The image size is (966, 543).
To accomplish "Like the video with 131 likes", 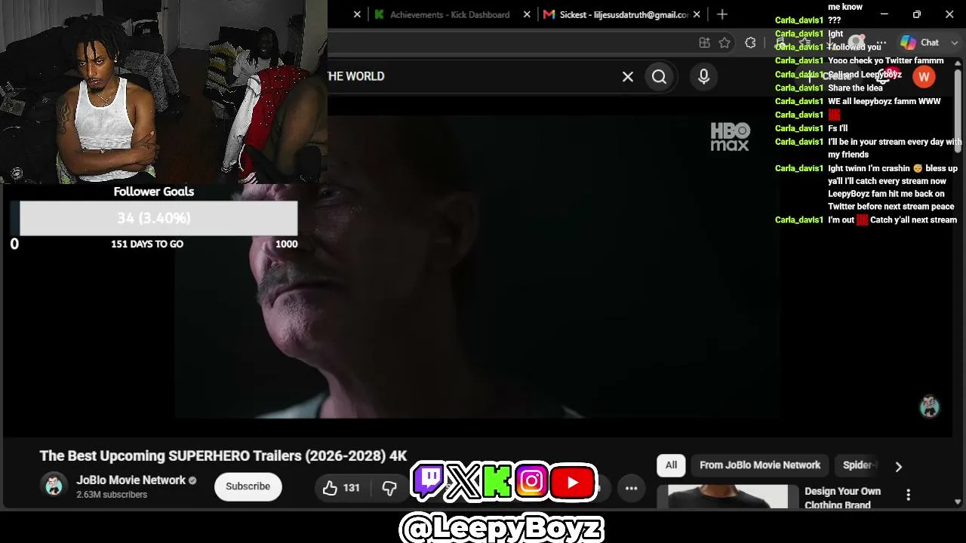I will (341, 488).
